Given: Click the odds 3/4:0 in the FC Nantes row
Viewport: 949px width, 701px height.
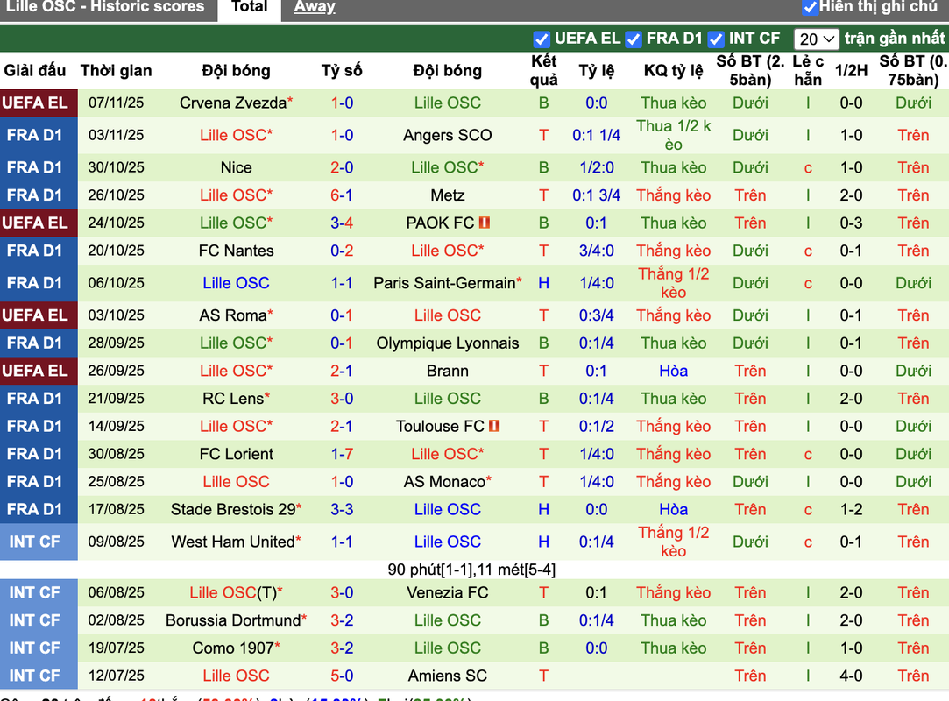Looking at the screenshot, I should 596,251.
